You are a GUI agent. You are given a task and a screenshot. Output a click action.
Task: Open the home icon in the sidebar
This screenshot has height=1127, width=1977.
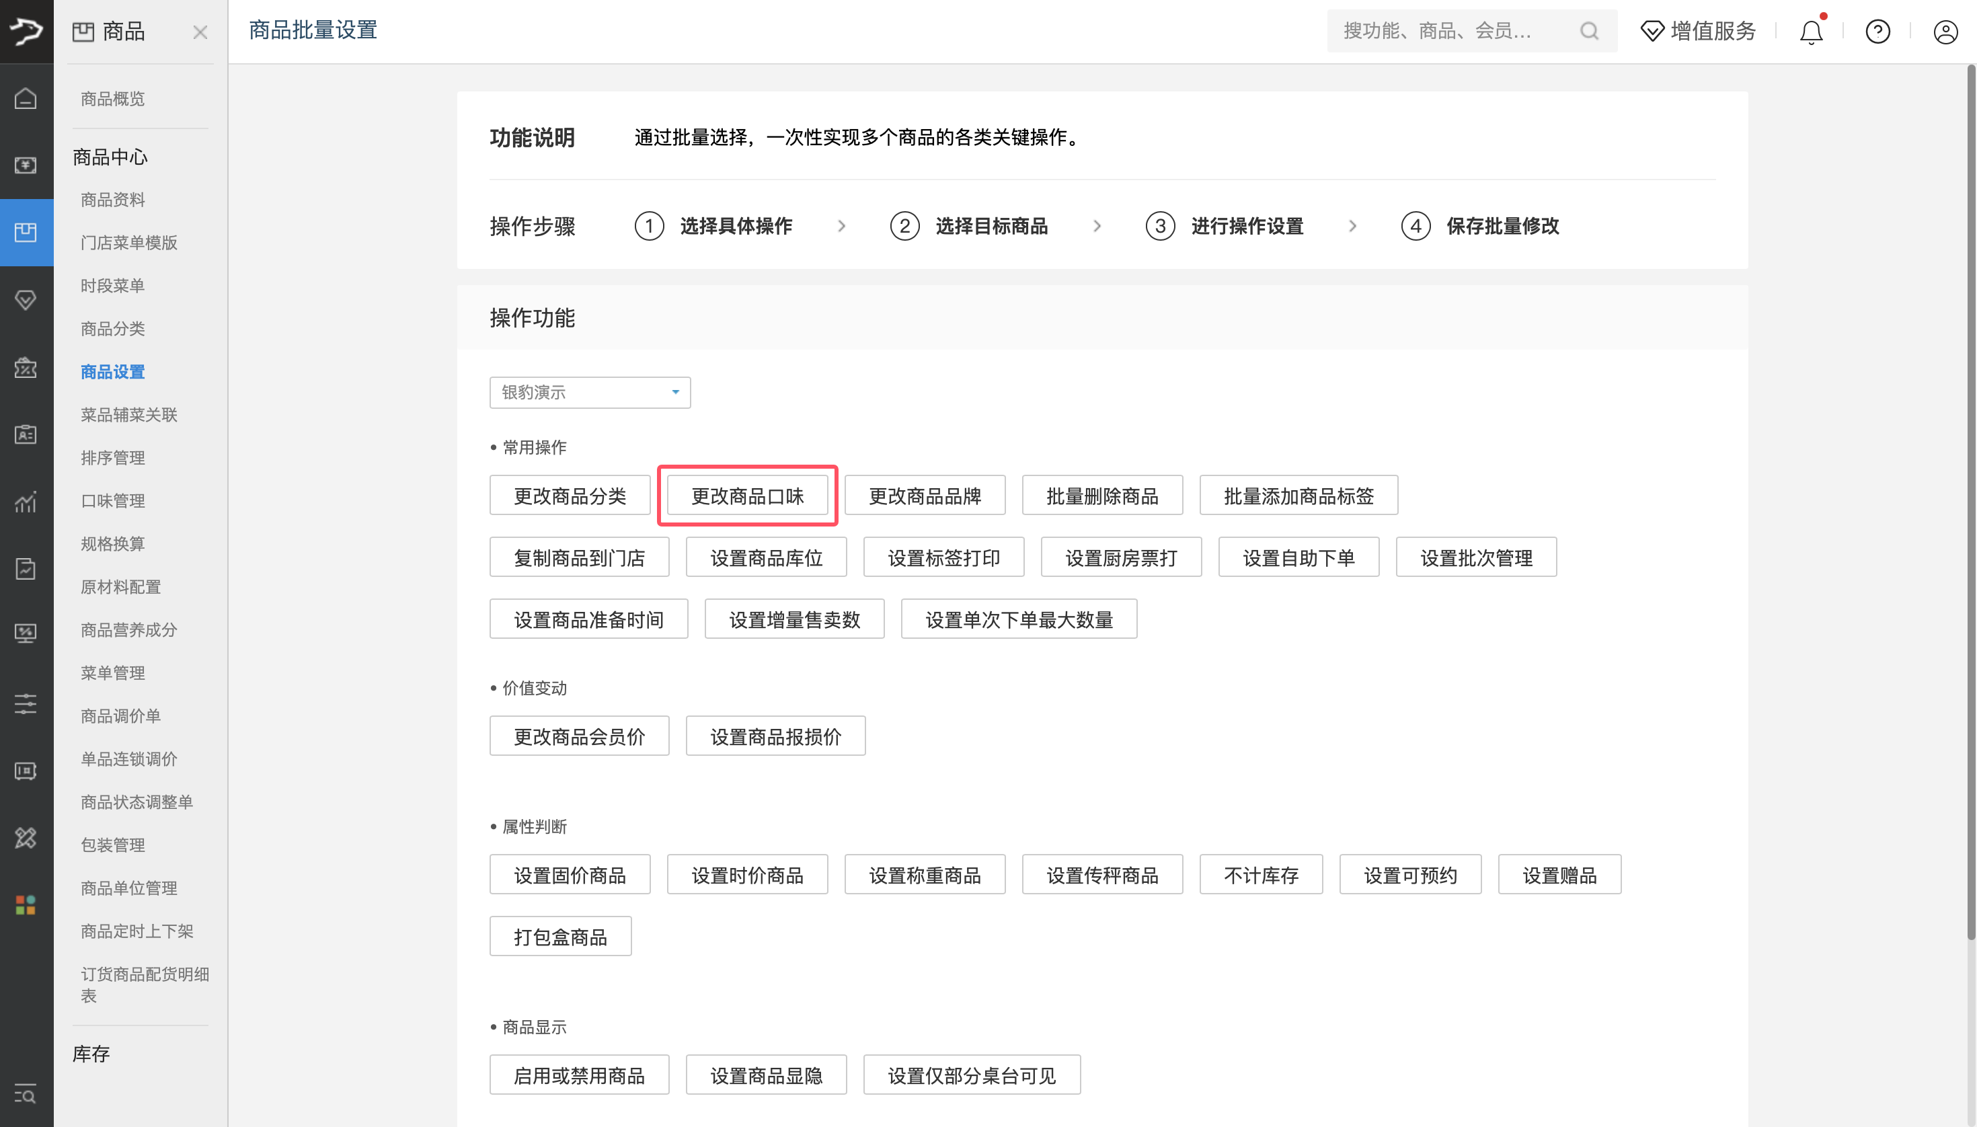pyautogui.click(x=26, y=98)
